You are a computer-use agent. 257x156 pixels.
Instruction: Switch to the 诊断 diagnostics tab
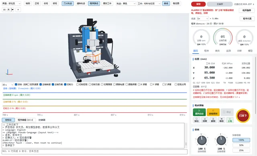239,51
